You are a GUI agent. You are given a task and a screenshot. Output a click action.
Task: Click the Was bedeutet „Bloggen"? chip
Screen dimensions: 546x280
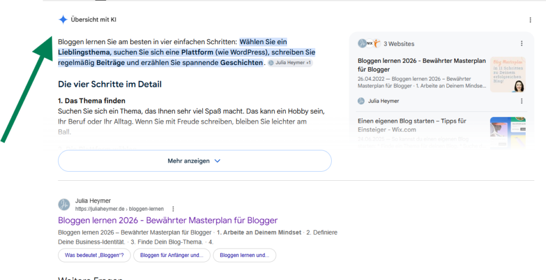coord(94,255)
